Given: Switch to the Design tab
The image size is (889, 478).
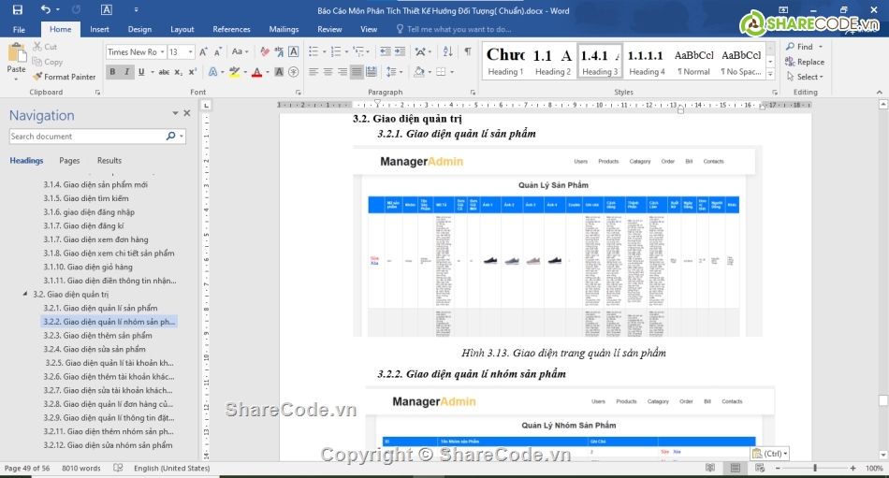Looking at the screenshot, I should 139,30.
